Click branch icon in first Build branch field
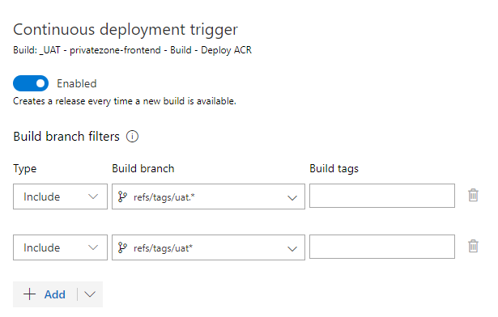Image resolution: width=498 pixels, height=317 pixels. (122, 197)
